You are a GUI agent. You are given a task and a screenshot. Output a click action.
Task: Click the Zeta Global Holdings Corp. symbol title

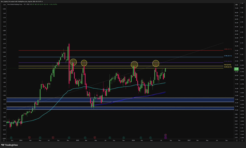[15, 4]
